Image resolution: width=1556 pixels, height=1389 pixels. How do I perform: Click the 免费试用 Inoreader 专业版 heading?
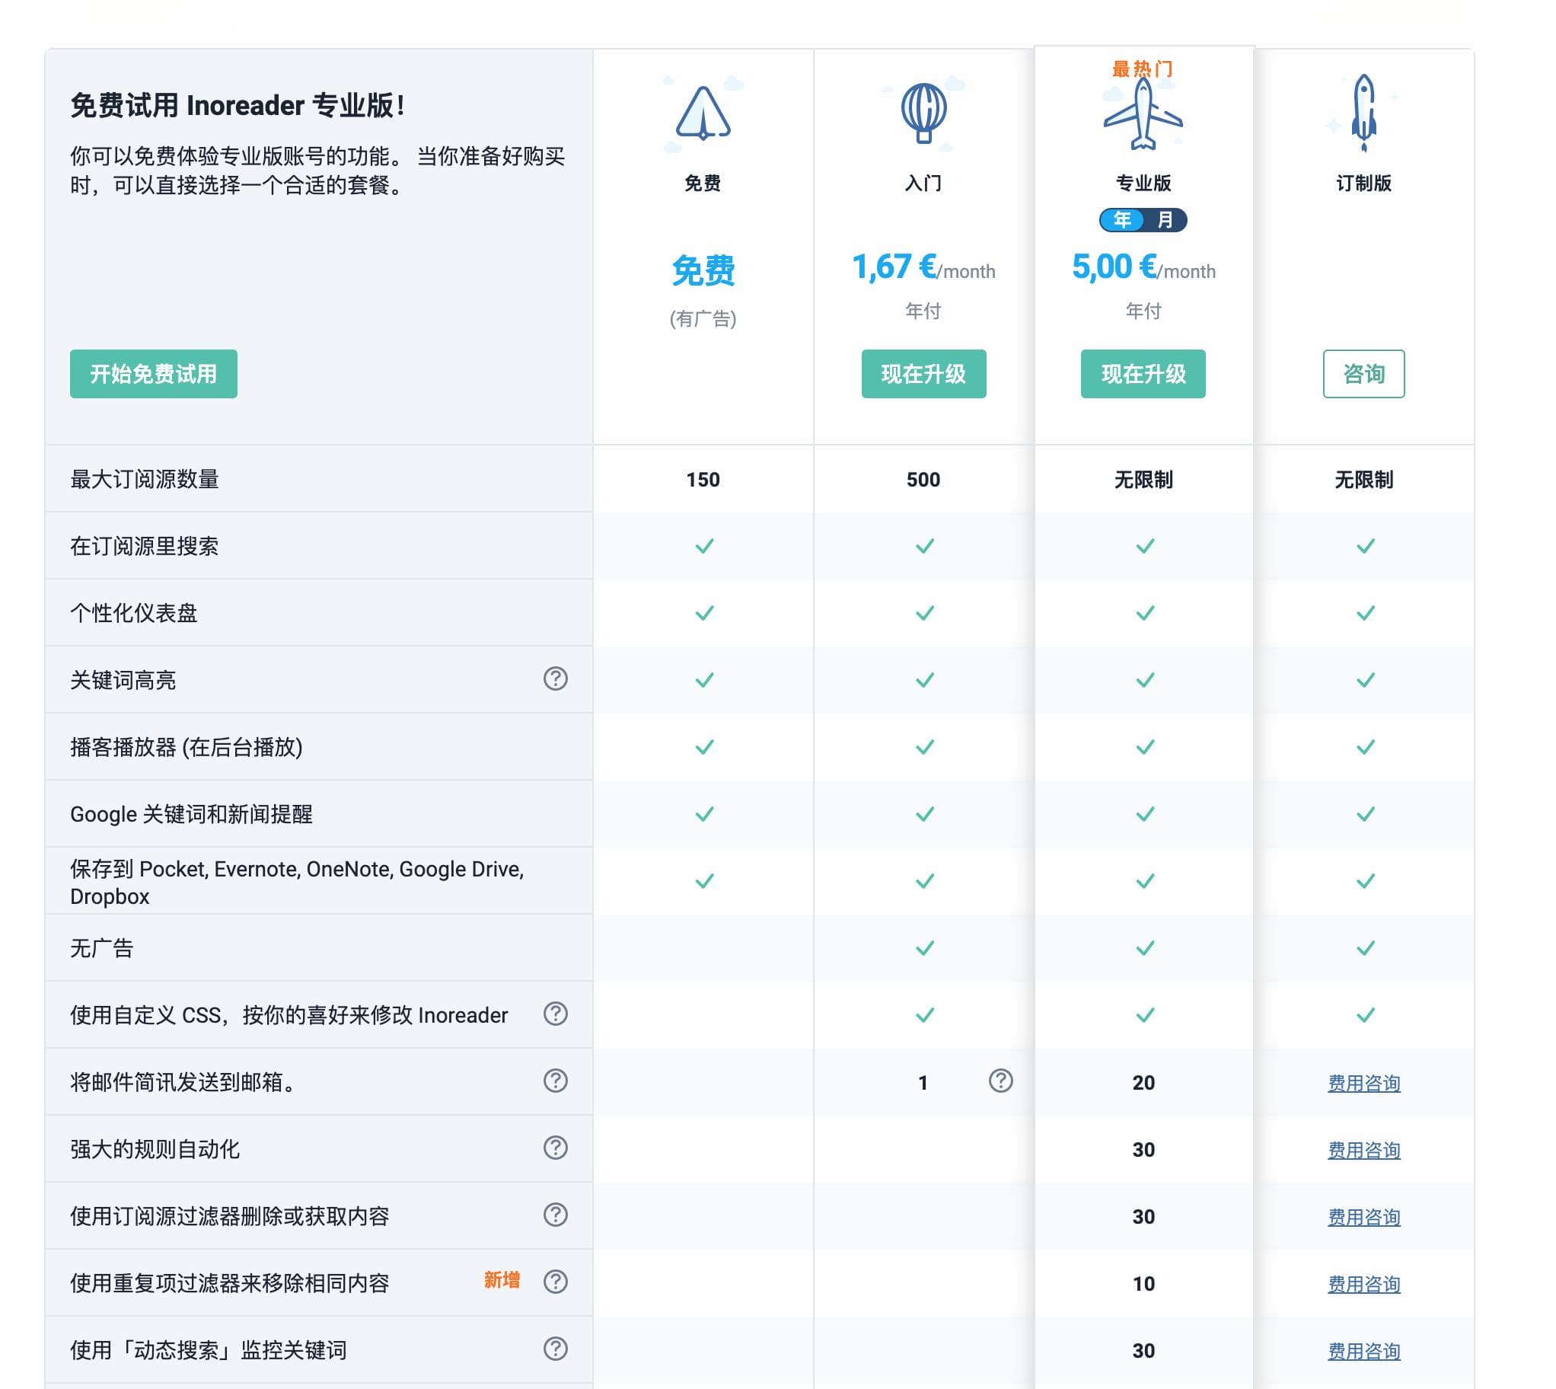pyautogui.click(x=238, y=105)
